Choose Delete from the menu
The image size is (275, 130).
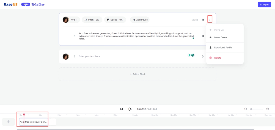[x=225, y=58]
